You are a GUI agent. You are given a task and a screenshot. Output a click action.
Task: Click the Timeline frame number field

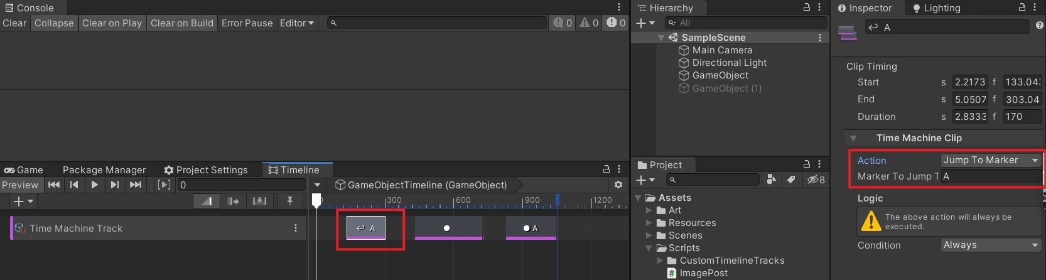point(241,185)
